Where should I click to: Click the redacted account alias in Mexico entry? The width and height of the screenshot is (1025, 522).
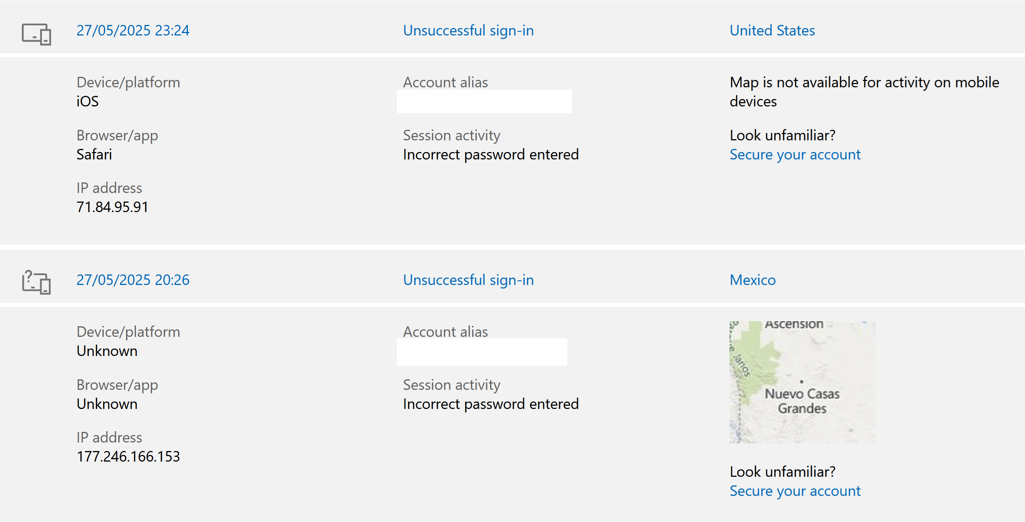(x=482, y=352)
